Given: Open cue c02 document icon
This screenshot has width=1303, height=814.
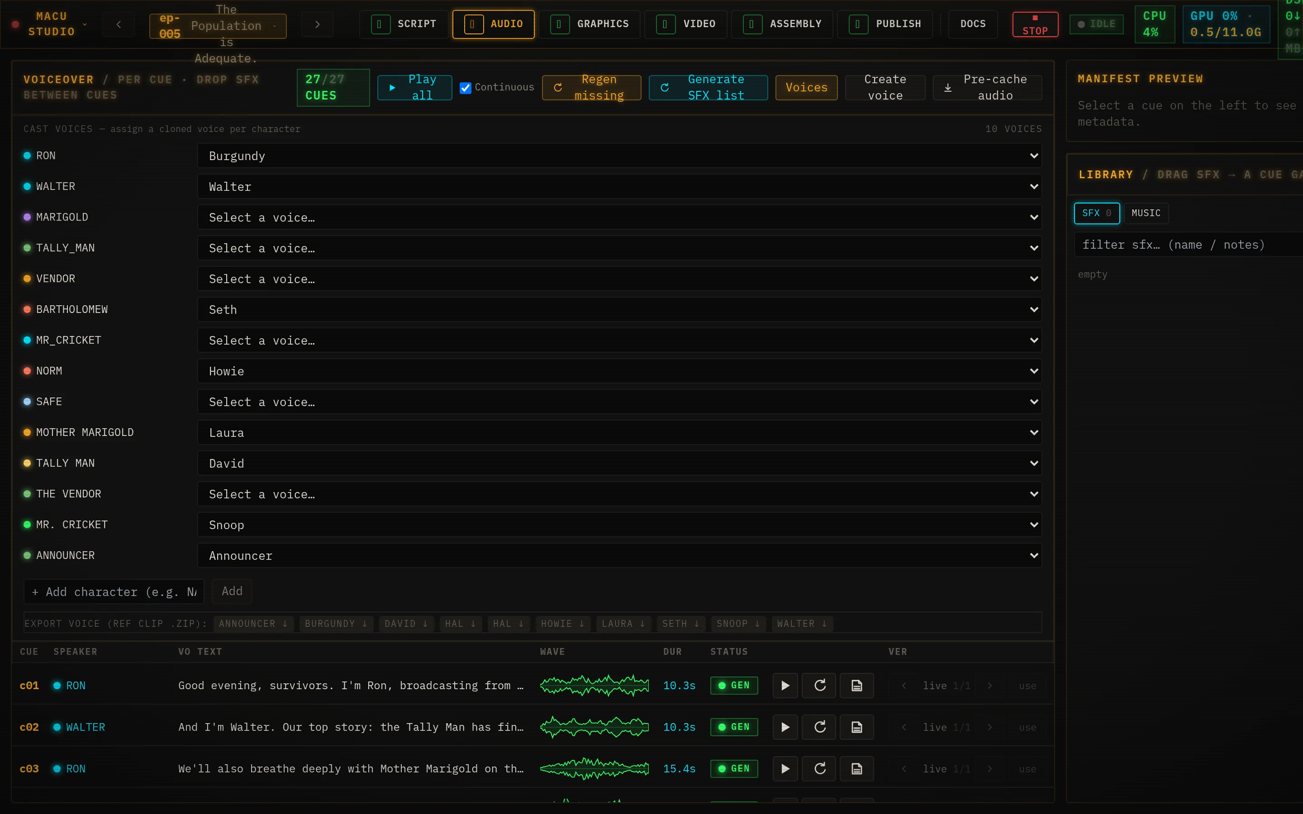Looking at the screenshot, I should (x=856, y=727).
